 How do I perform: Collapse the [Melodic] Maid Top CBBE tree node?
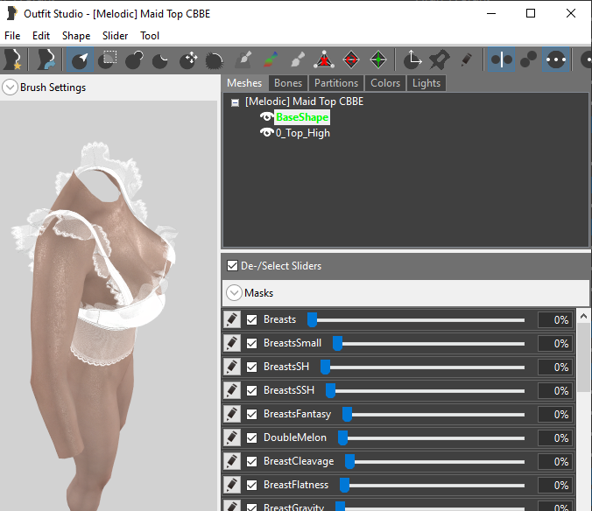point(235,102)
